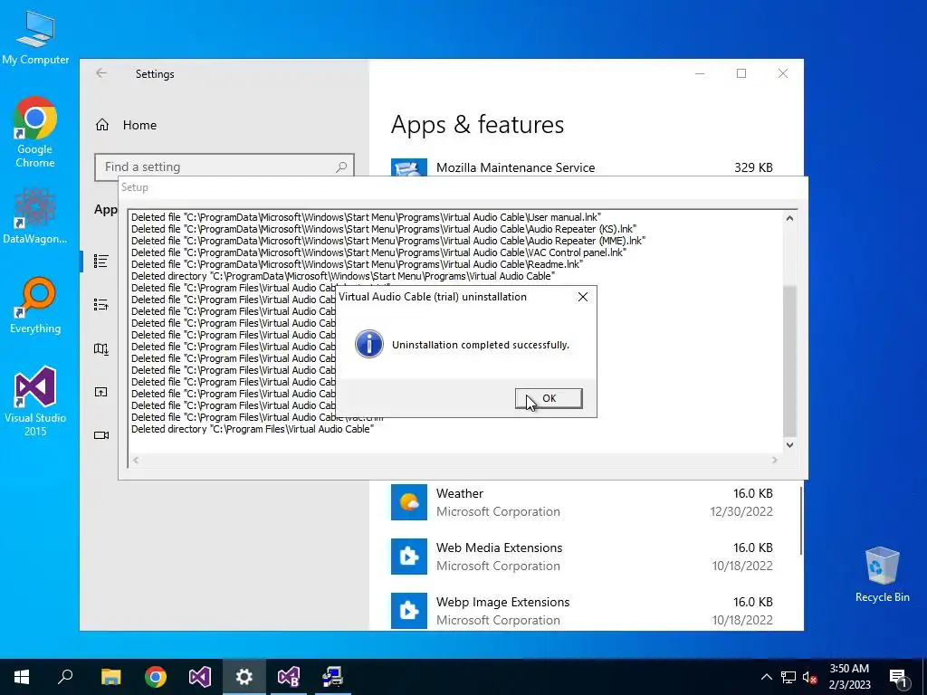Image resolution: width=927 pixels, height=695 pixels.
Task: Select Mozilla Maintenance Service app entry
Action: coord(582,167)
